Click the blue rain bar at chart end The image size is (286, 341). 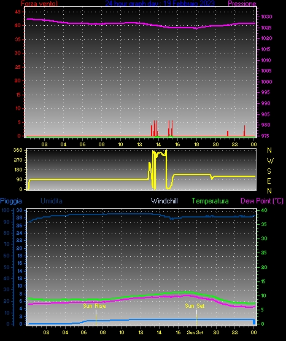click(254, 321)
